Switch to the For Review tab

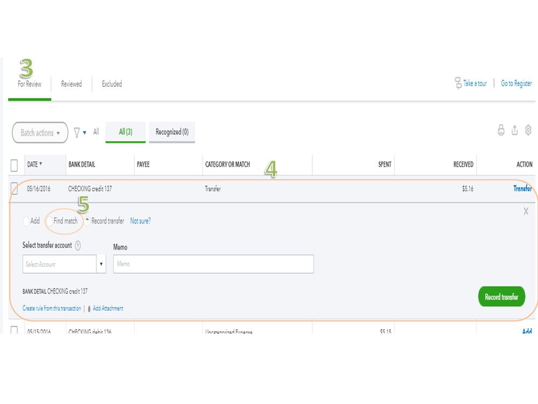click(30, 84)
